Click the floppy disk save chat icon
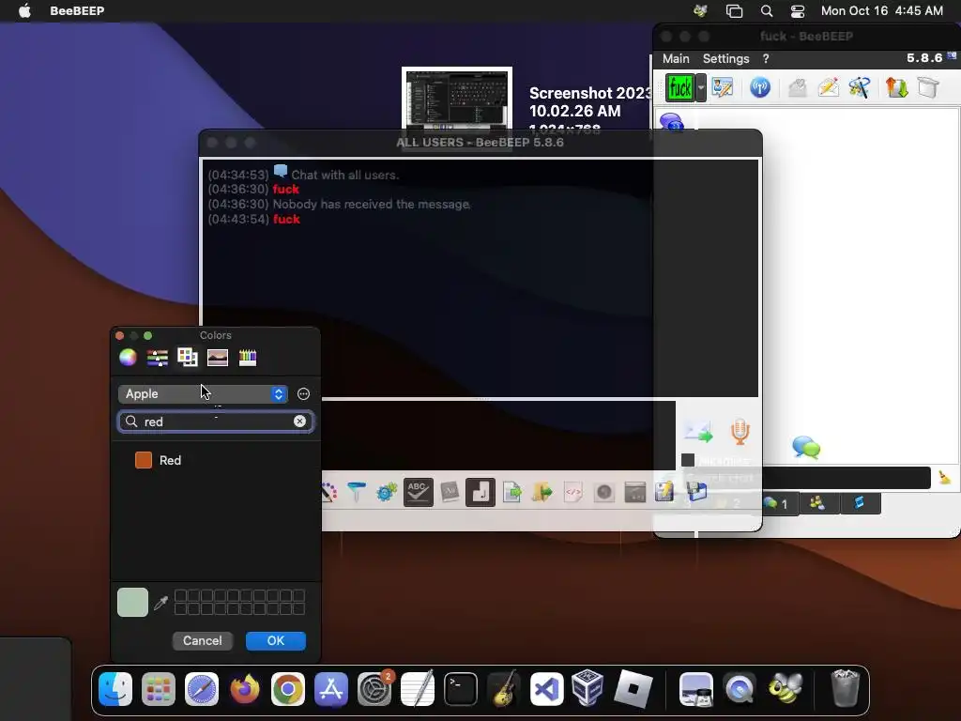 [x=697, y=492]
